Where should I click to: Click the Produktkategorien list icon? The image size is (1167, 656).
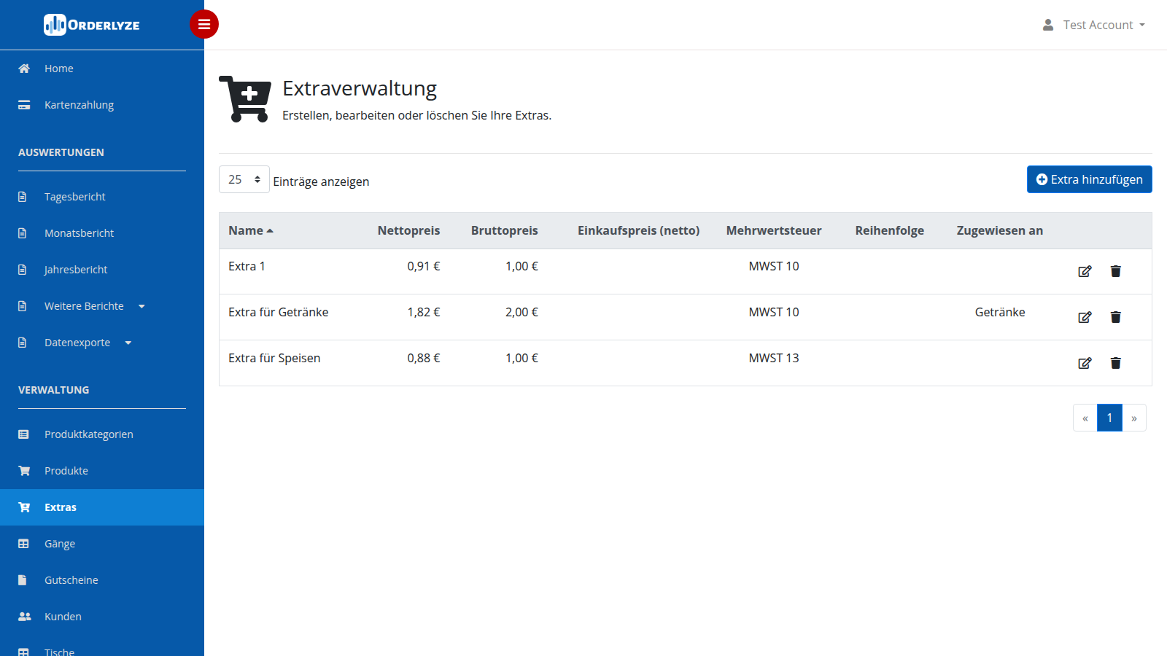pyautogui.click(x=23, y=434)
